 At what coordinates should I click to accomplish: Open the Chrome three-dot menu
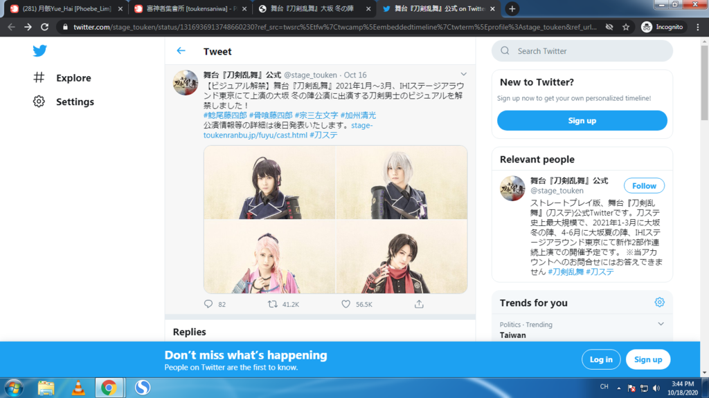(698, 27)
